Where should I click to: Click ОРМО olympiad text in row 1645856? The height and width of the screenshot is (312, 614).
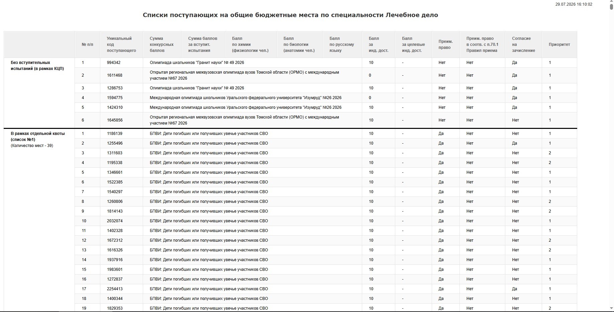click(244, 120)
